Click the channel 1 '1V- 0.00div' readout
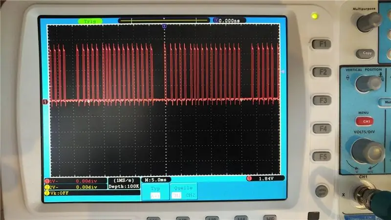 [76, 181]
